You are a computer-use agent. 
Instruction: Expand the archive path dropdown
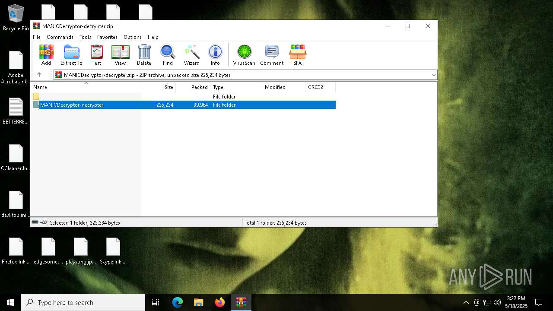(433, 75)
